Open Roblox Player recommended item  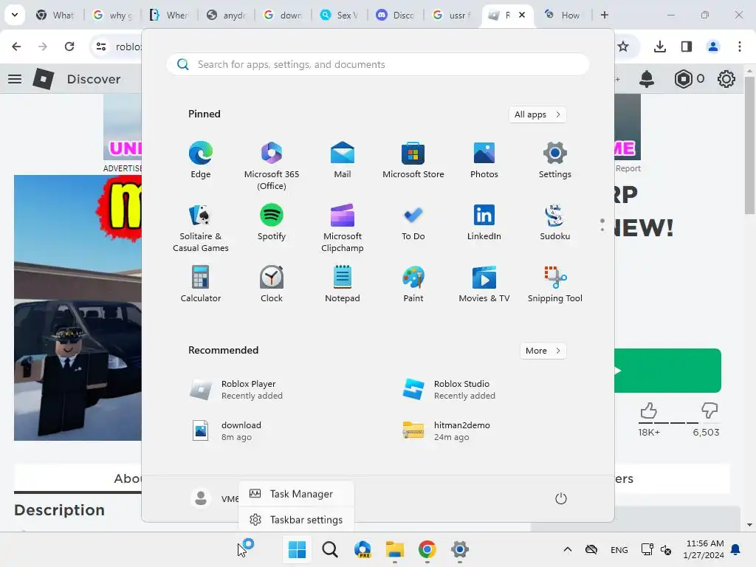(x=236, y=390)
